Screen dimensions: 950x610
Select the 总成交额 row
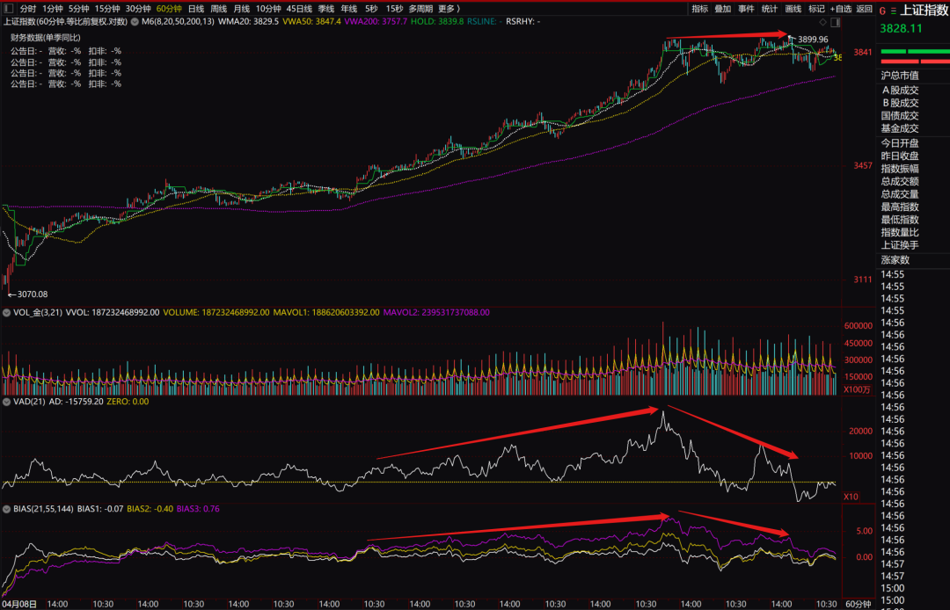(900, 182)
